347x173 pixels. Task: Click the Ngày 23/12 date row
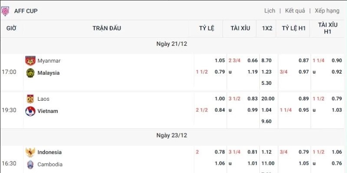pos(172,135)
